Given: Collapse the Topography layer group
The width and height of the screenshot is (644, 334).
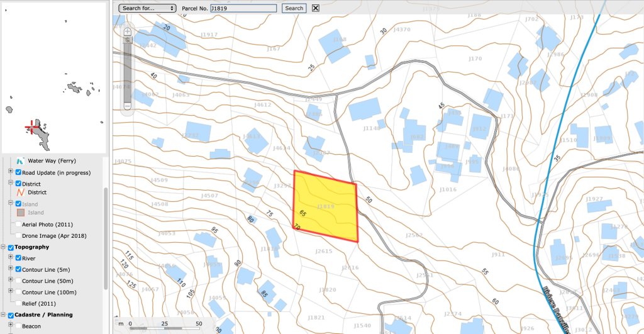Looking at the screenshot, I should click(x=3, y=247).
